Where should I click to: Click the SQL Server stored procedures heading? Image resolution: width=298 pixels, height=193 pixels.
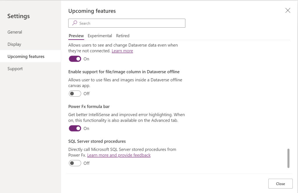click(x=97, y=141)
